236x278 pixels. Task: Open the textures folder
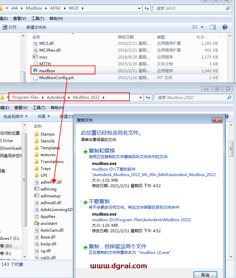tap(48, 155)
